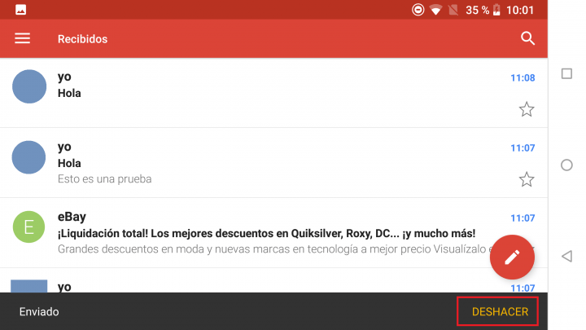Tap the Android back triangle button
The image size is (586, 330).
[x=567, y=257]
